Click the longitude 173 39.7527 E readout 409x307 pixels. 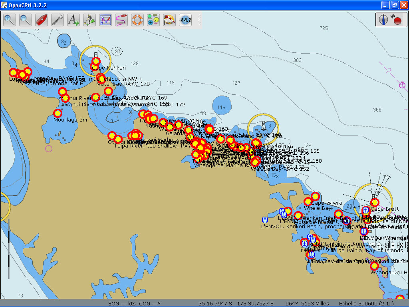click(x=255, y=304)
